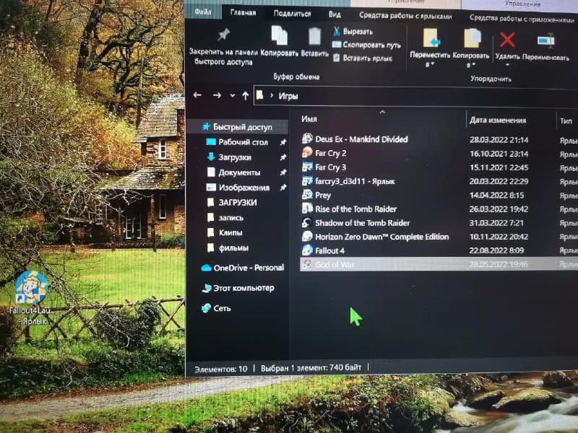This screenshot has width=578, height=433.
Task: Go forward with the right arrow
Action: coord(217,96)
